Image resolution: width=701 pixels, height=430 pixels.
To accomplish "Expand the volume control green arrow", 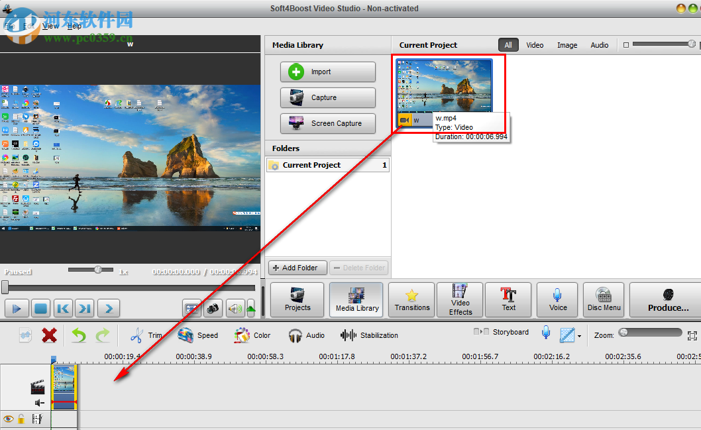I will point(251,308).
